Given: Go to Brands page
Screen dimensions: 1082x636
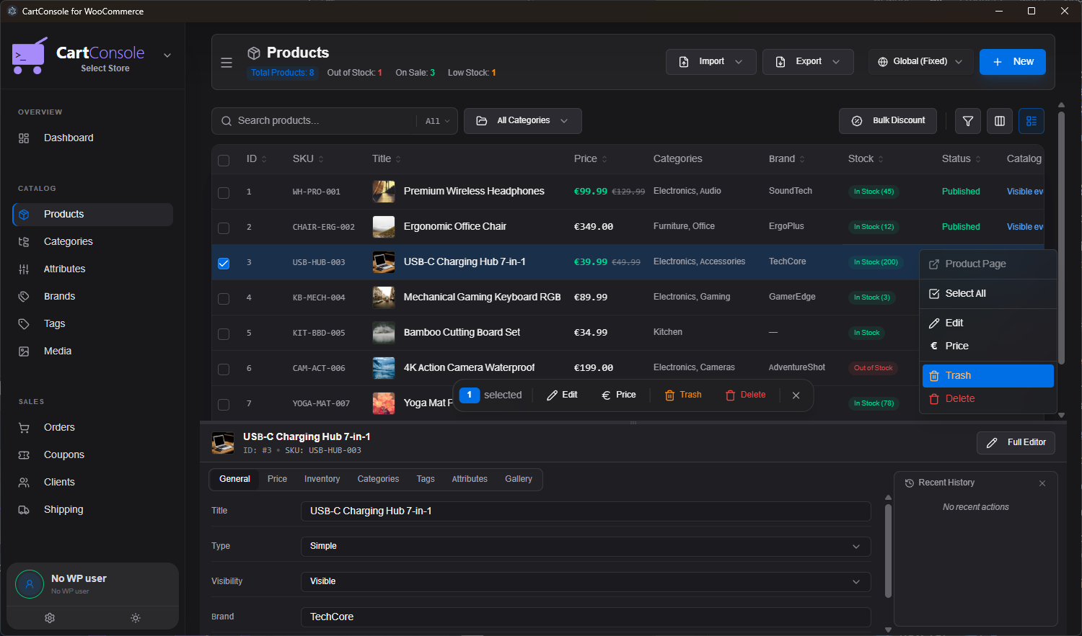Looking at the screenshot, I should click(92, 296).
